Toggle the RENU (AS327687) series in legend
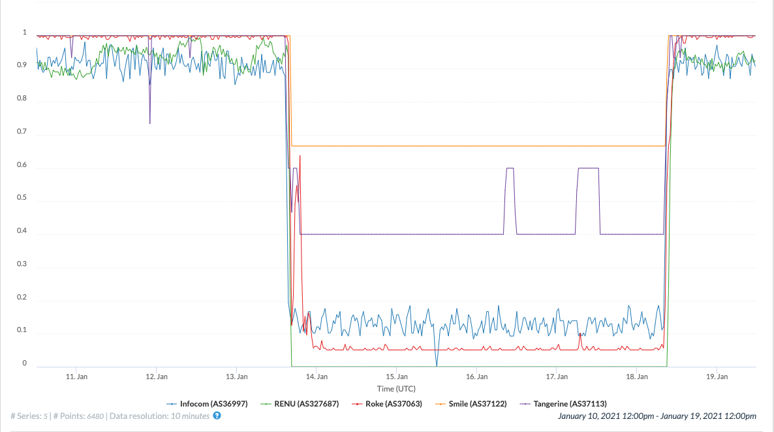Screen dimensions: 774x432 coord(301,404)
